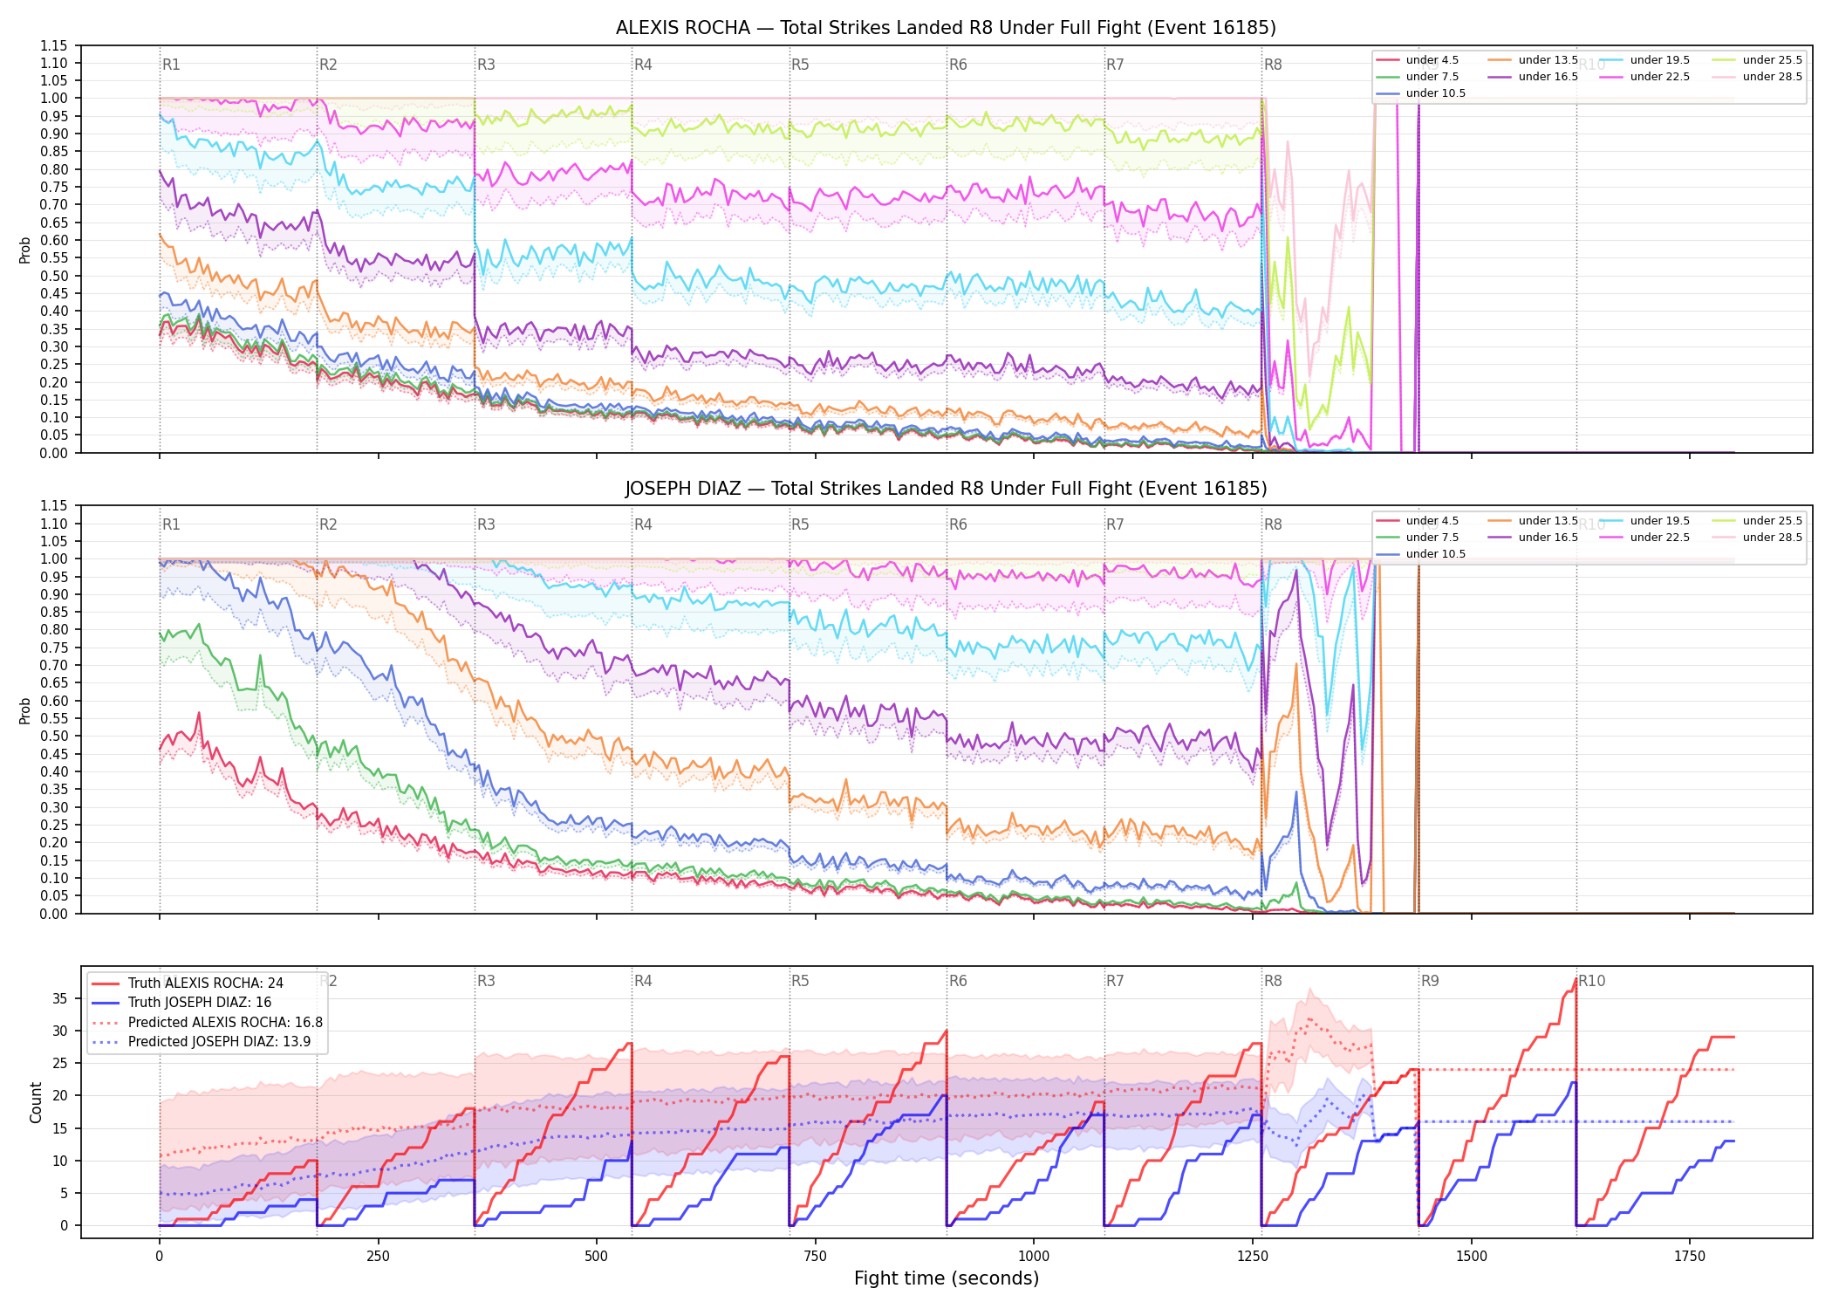Click the R3 round marker on Diaz chart
The image size is (1832, 1309).
pos(486,524)
